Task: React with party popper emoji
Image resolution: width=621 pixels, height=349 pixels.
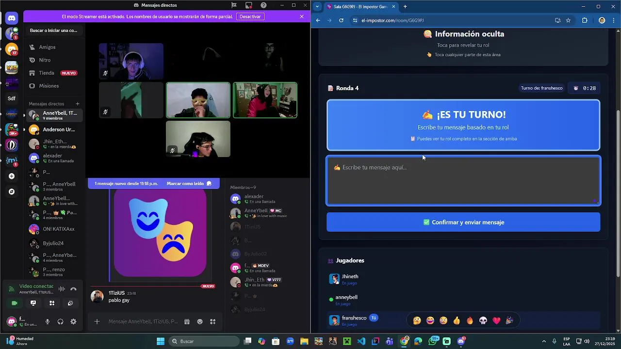Action: pyautogui.click(x=509, y=320)
